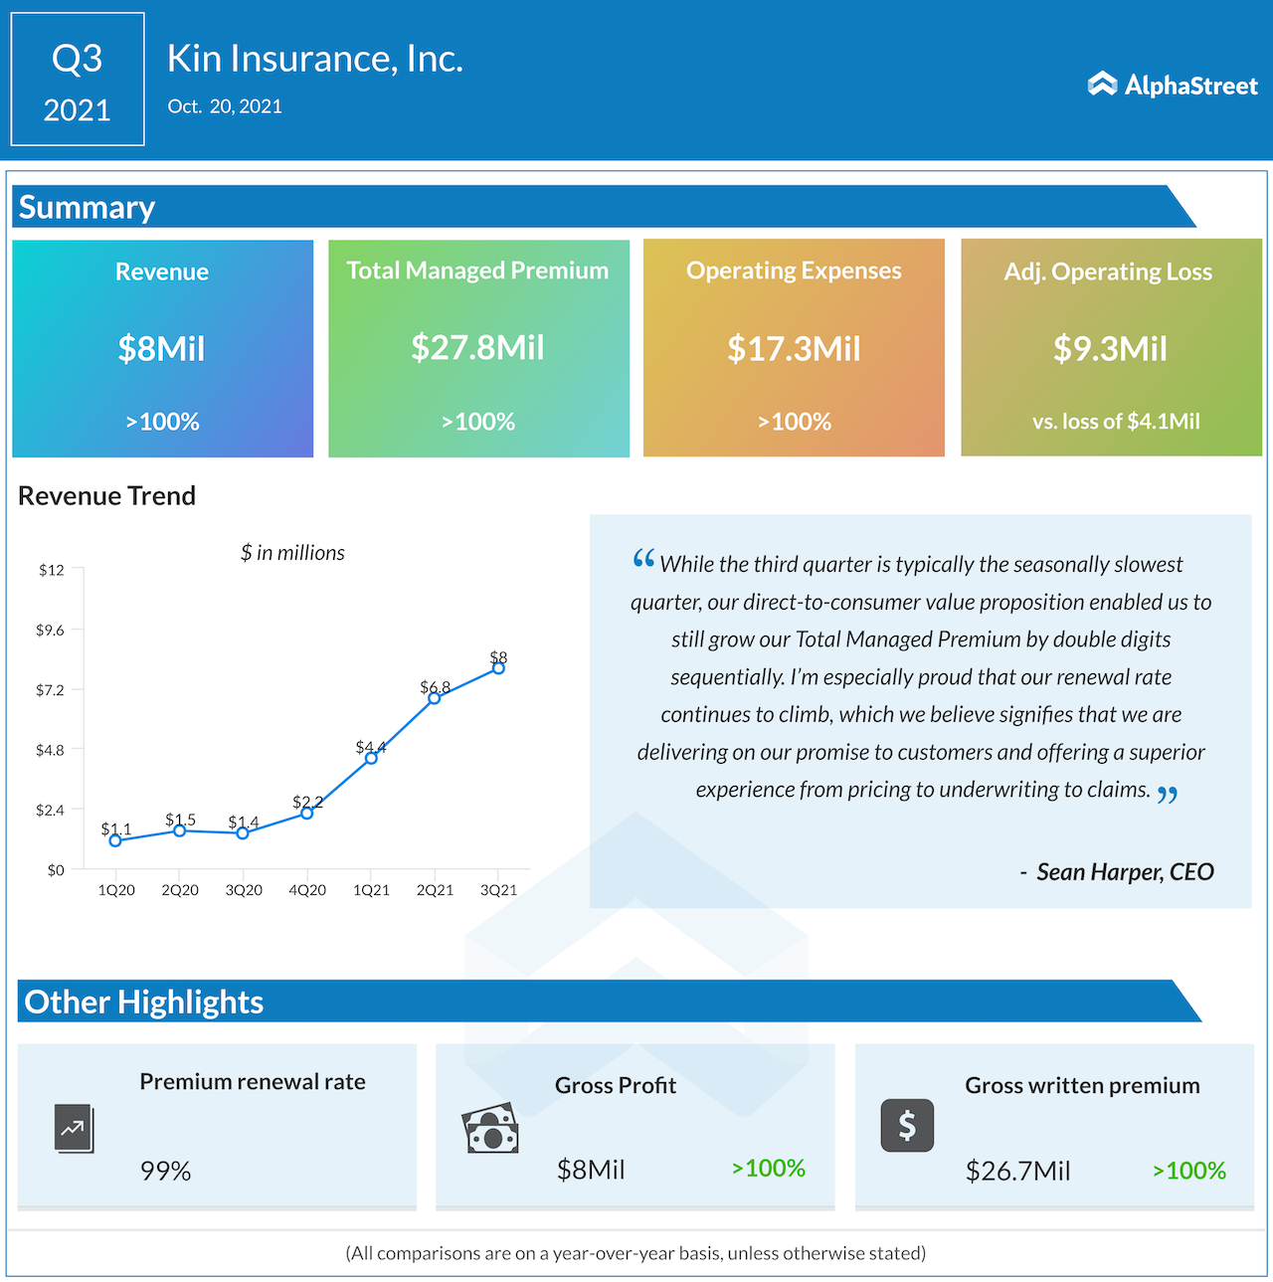Click the green >100% beside Gross Profit
This screenshot has width=1273, height=1282.
[769, 1168]
